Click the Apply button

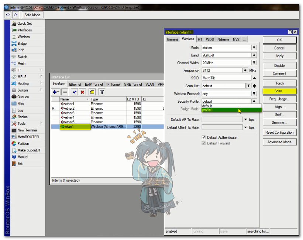click(279, 56)
